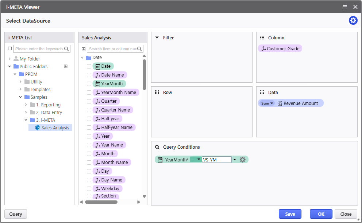This screenshot has width=362, height=223.
Task: Click the Save button
Action: click(290, 214)
